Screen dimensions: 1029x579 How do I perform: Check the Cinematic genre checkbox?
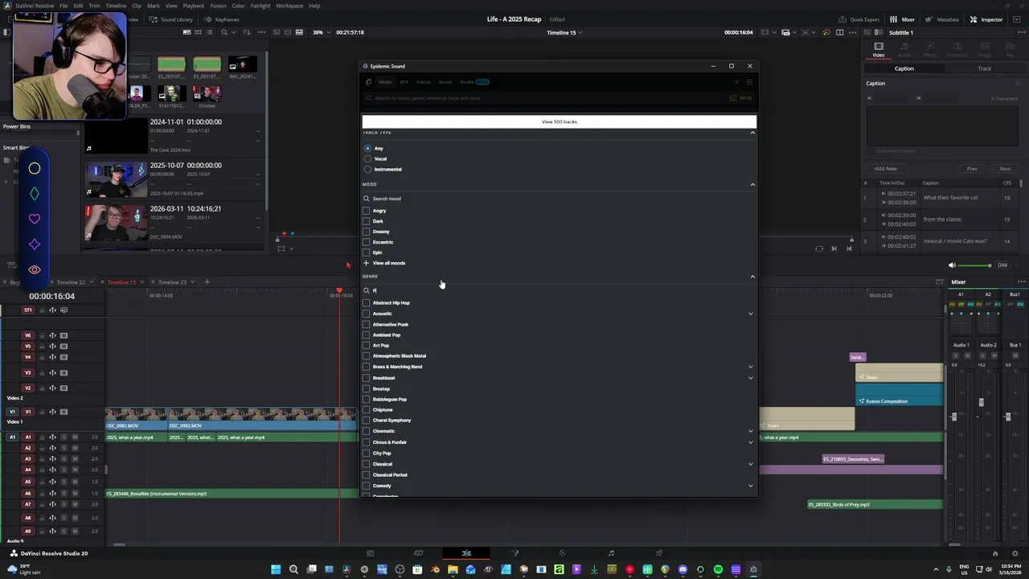(367, 431)
